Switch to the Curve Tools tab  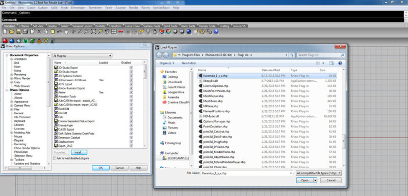click(x=132, y=26)
